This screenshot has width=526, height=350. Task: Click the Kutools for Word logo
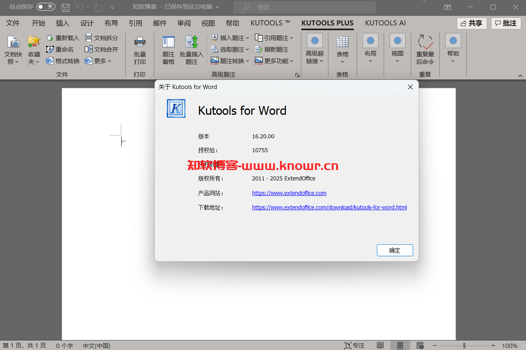pos(176,108)
